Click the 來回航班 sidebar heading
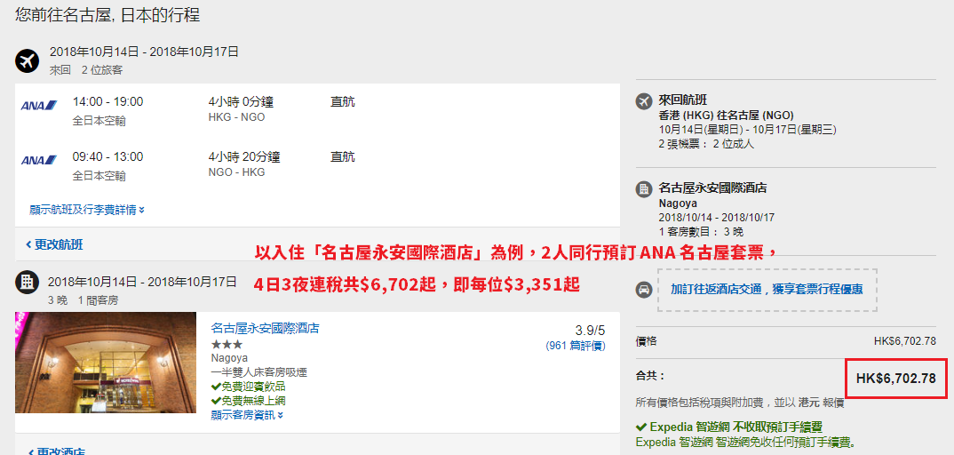Image resolution: width=954 pixels, height=455 pixels. pyautogui.click(x=683, y=100)
